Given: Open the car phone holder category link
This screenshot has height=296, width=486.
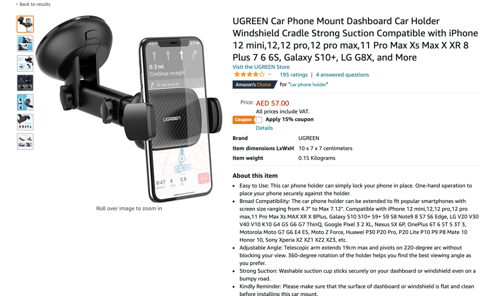Looking at the screenshot, I should coord(308,85).
